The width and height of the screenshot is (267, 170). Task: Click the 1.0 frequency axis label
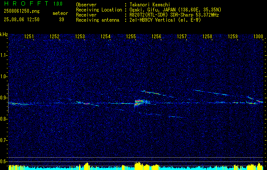point(3,77)
